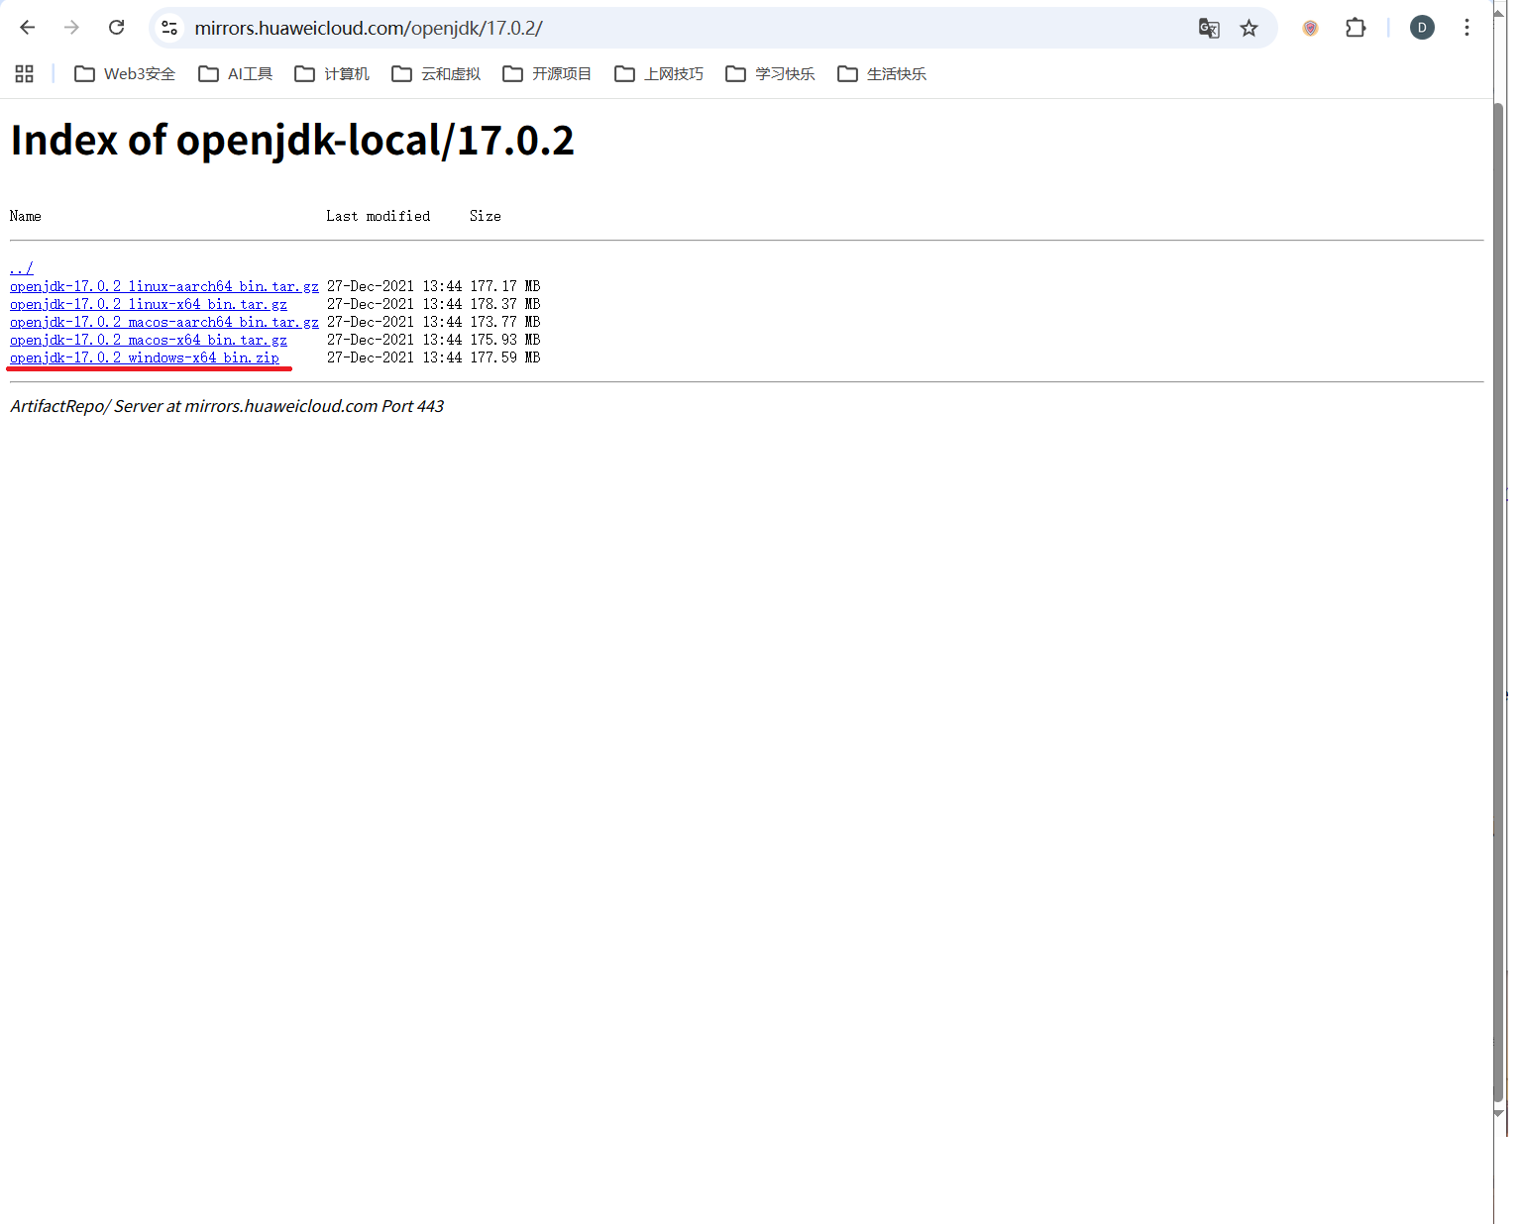Click the browser back arrow

point(28,28)
